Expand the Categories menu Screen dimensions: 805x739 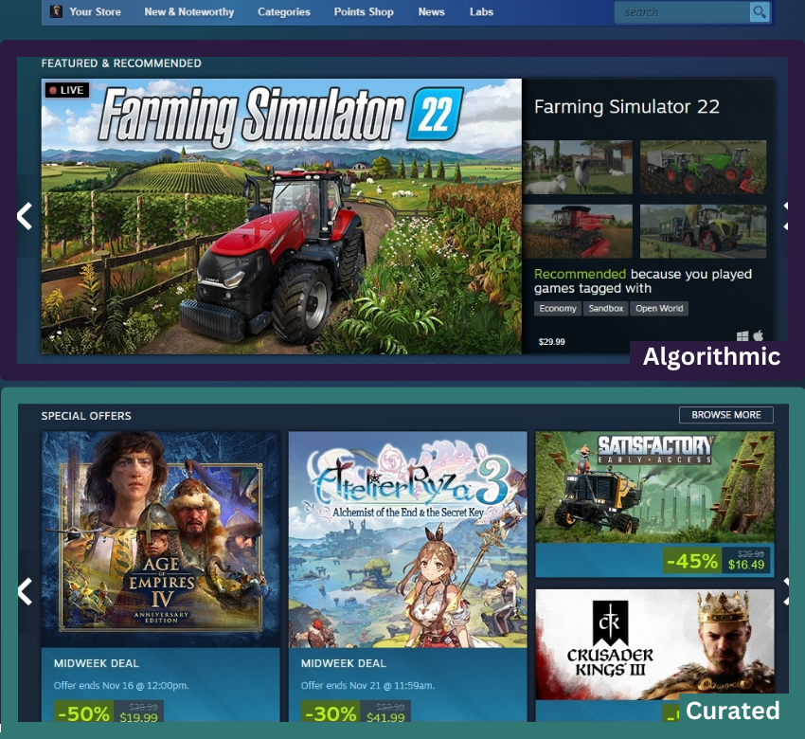[x=284, y=11]
